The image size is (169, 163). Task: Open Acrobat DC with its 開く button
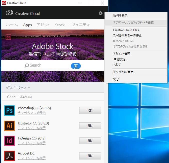click(x=90, y=156)
